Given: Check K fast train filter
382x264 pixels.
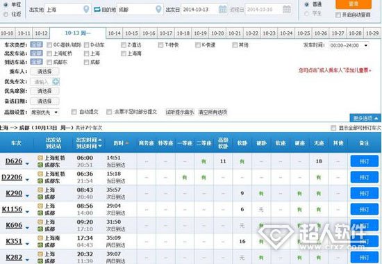Looking at the screenshot, I should tap(198, 45).
